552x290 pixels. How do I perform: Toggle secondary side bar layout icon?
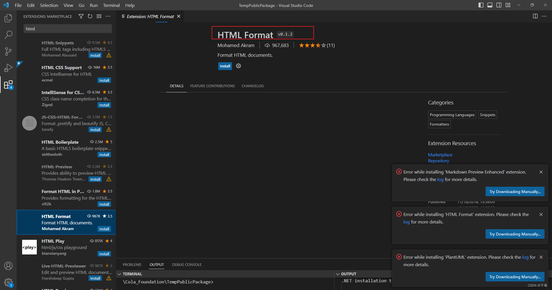[x=499, y=5]
